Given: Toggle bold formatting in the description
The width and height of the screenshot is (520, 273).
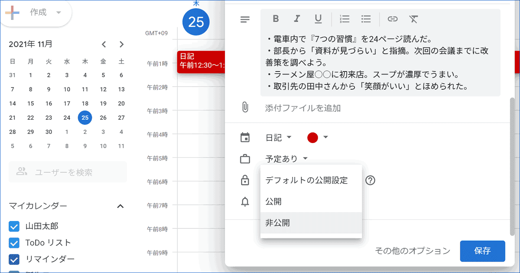Looking at the screenshot, I should 275,19.
